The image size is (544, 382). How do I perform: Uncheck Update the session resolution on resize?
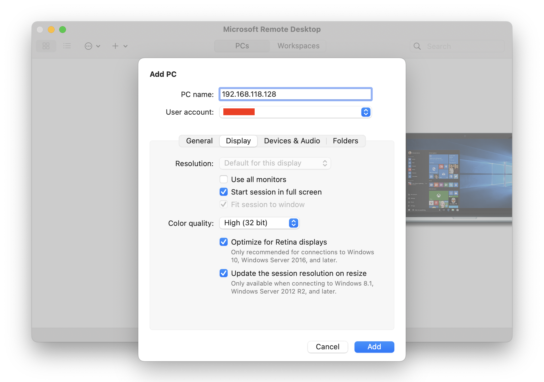[x=224, y=273]
